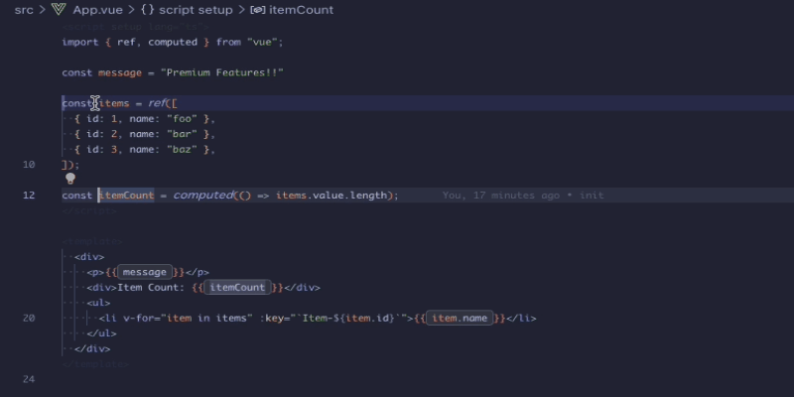
Task: Click the "vue" import source string
Action: point(261,42)
